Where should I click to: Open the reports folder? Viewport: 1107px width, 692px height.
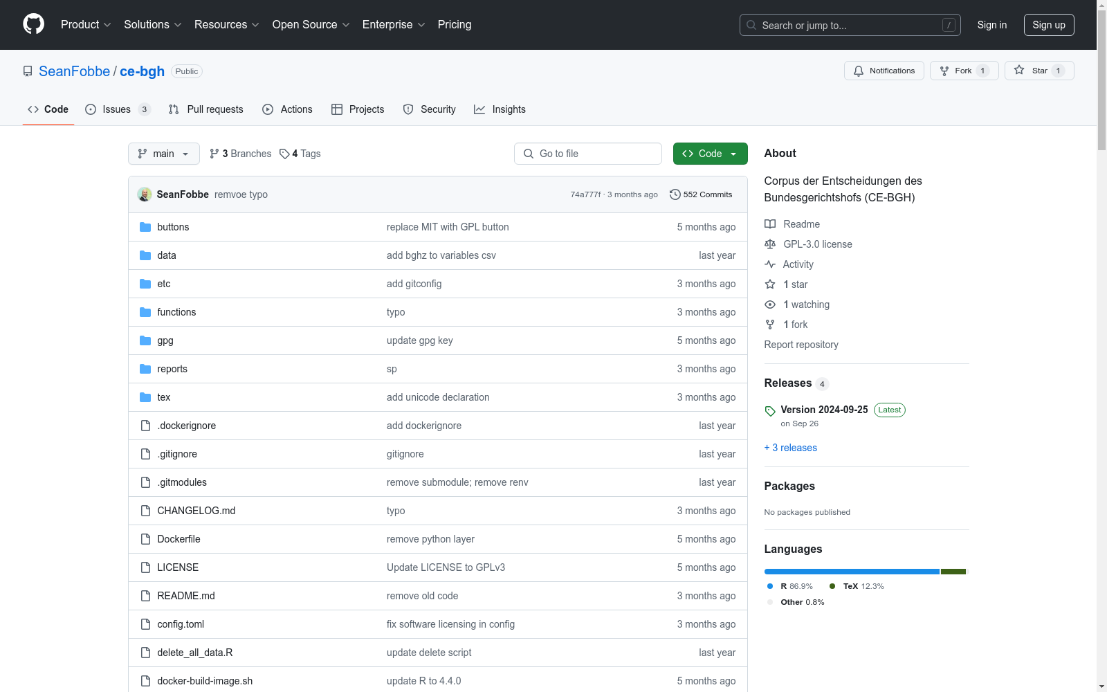point(172,369)
